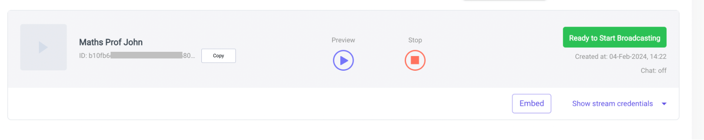Click the Ready to Start Broadcasting button
Image resolution: width=704 pixels, height=140 pixels.
click(x=615, y=37)
